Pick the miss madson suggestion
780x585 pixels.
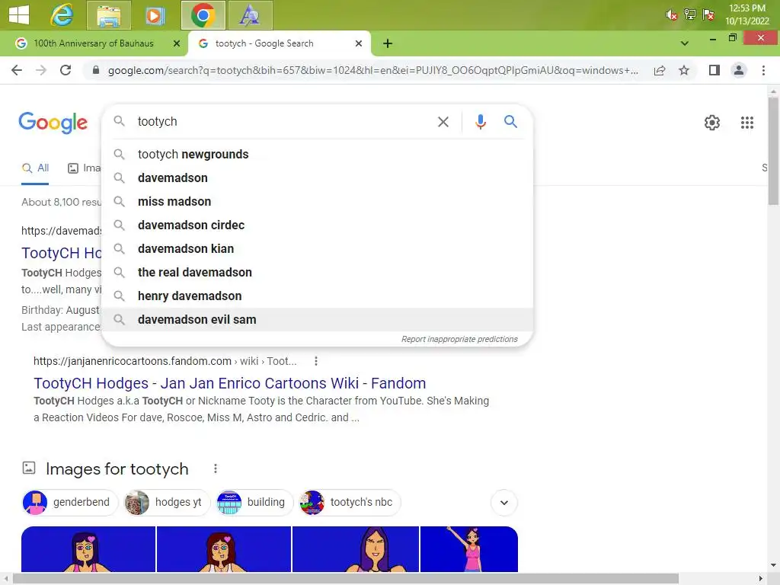[317, 201]
